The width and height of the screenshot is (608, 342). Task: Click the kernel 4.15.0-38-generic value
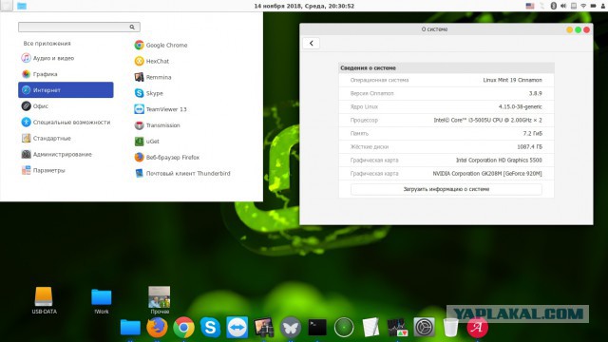tap(521, 106)
